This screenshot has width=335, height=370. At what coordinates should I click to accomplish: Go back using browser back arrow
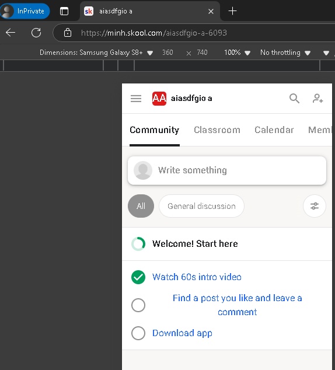coord(11,33)
